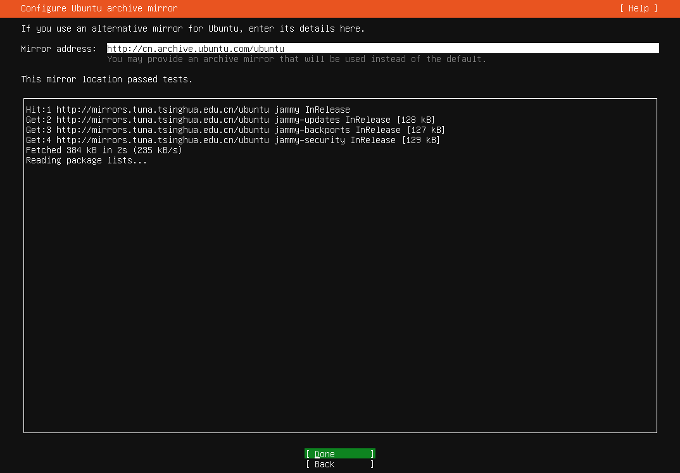
Task: Click the 'Reading package lists...' line
Action: (86, 160)
